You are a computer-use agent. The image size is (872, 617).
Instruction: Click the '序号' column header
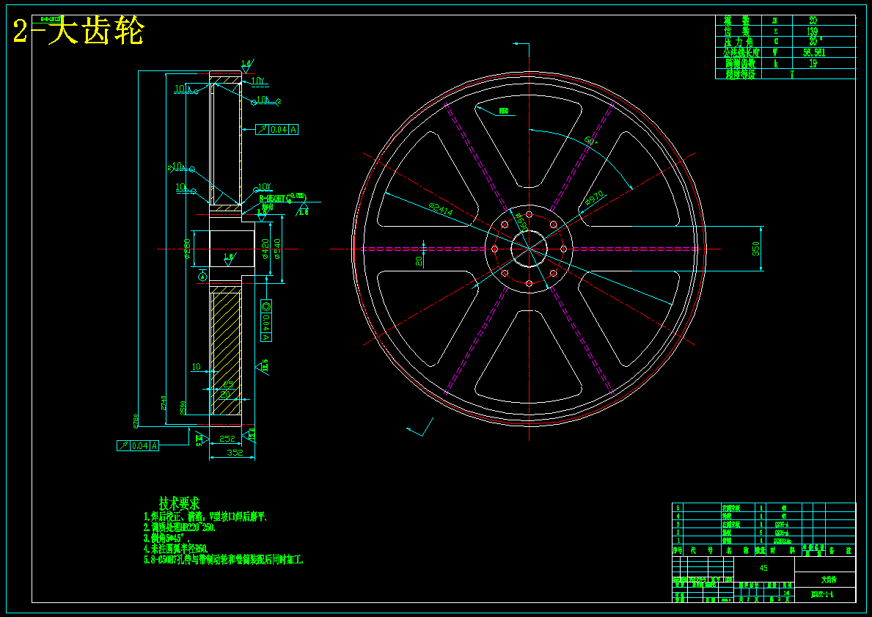coord(678,550)
